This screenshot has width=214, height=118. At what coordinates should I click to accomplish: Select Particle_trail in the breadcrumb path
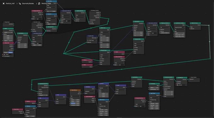click(x=10, y=3)
